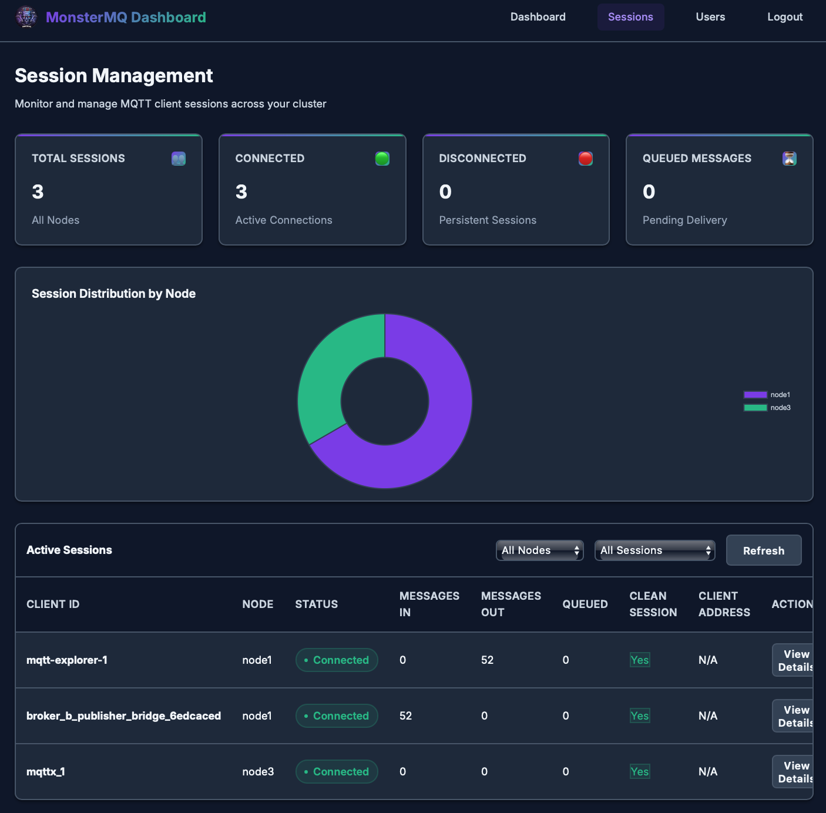This screenshot has height=813, width=826.
Task: Click client ID broker_b_publisher_bridge_6edcaced
Action: [124, 716]
